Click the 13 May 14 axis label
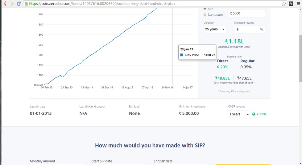This screenshot has width=302, height=165. tap(87, 88)
